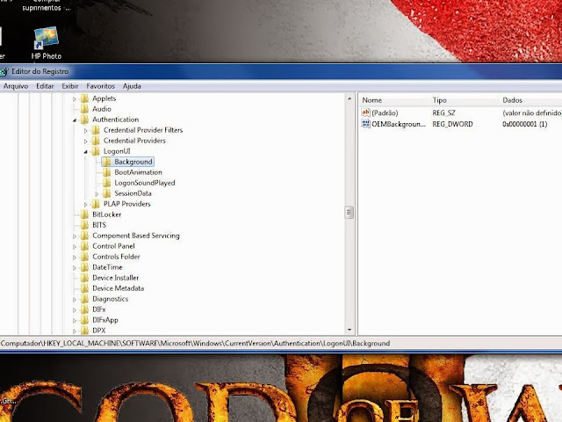Expand the SessionData key

97,193
